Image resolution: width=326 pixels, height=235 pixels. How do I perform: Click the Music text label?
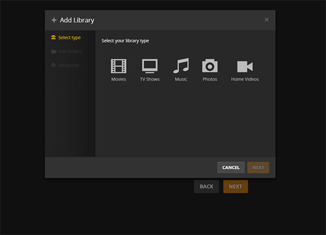181,79
